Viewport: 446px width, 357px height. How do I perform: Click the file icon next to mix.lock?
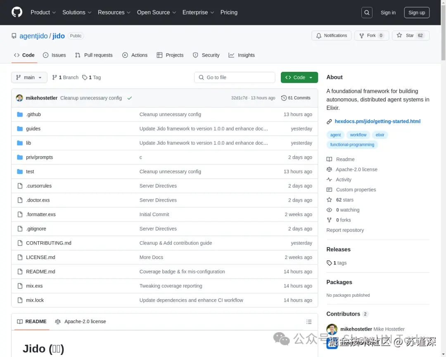[20, 300]
